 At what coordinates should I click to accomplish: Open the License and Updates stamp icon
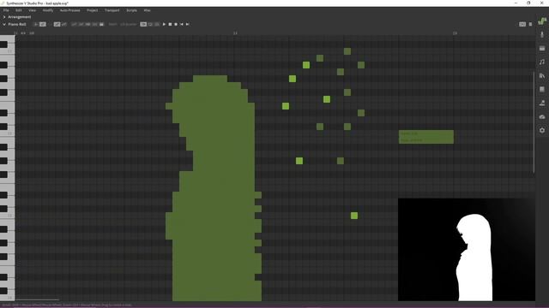click(x=542, y=103)
